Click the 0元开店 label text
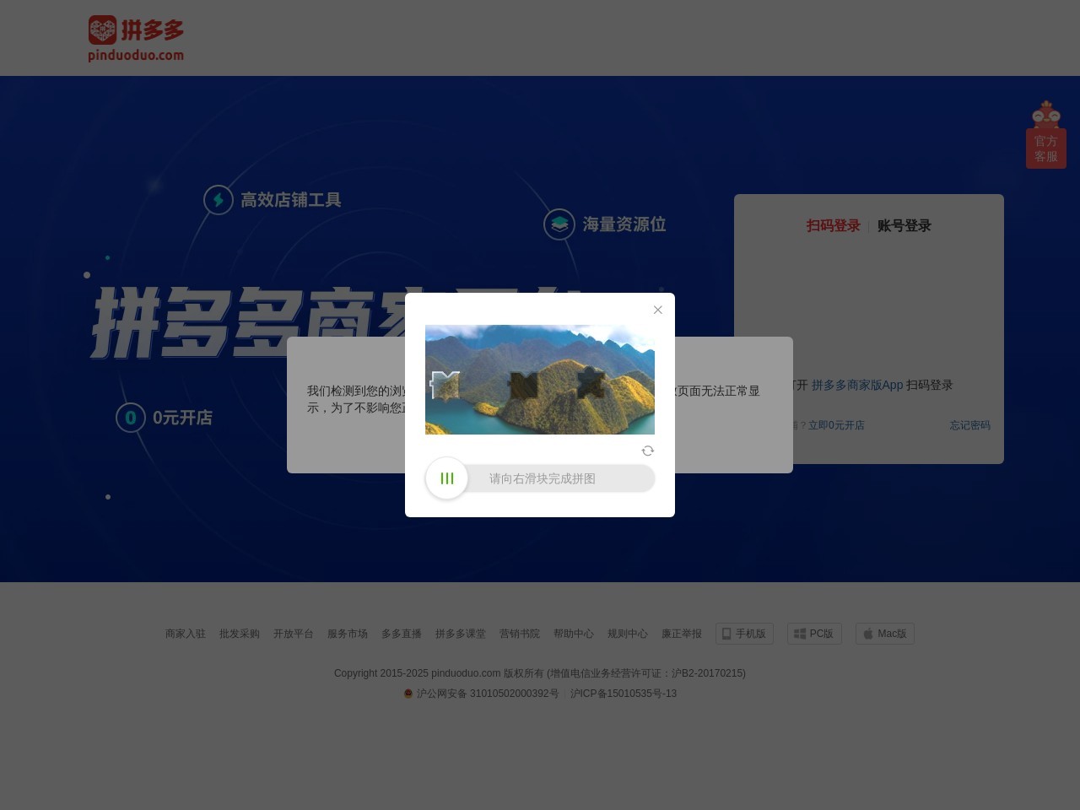The height and width of the screenshot is (810, 1080). click(182, 418)
